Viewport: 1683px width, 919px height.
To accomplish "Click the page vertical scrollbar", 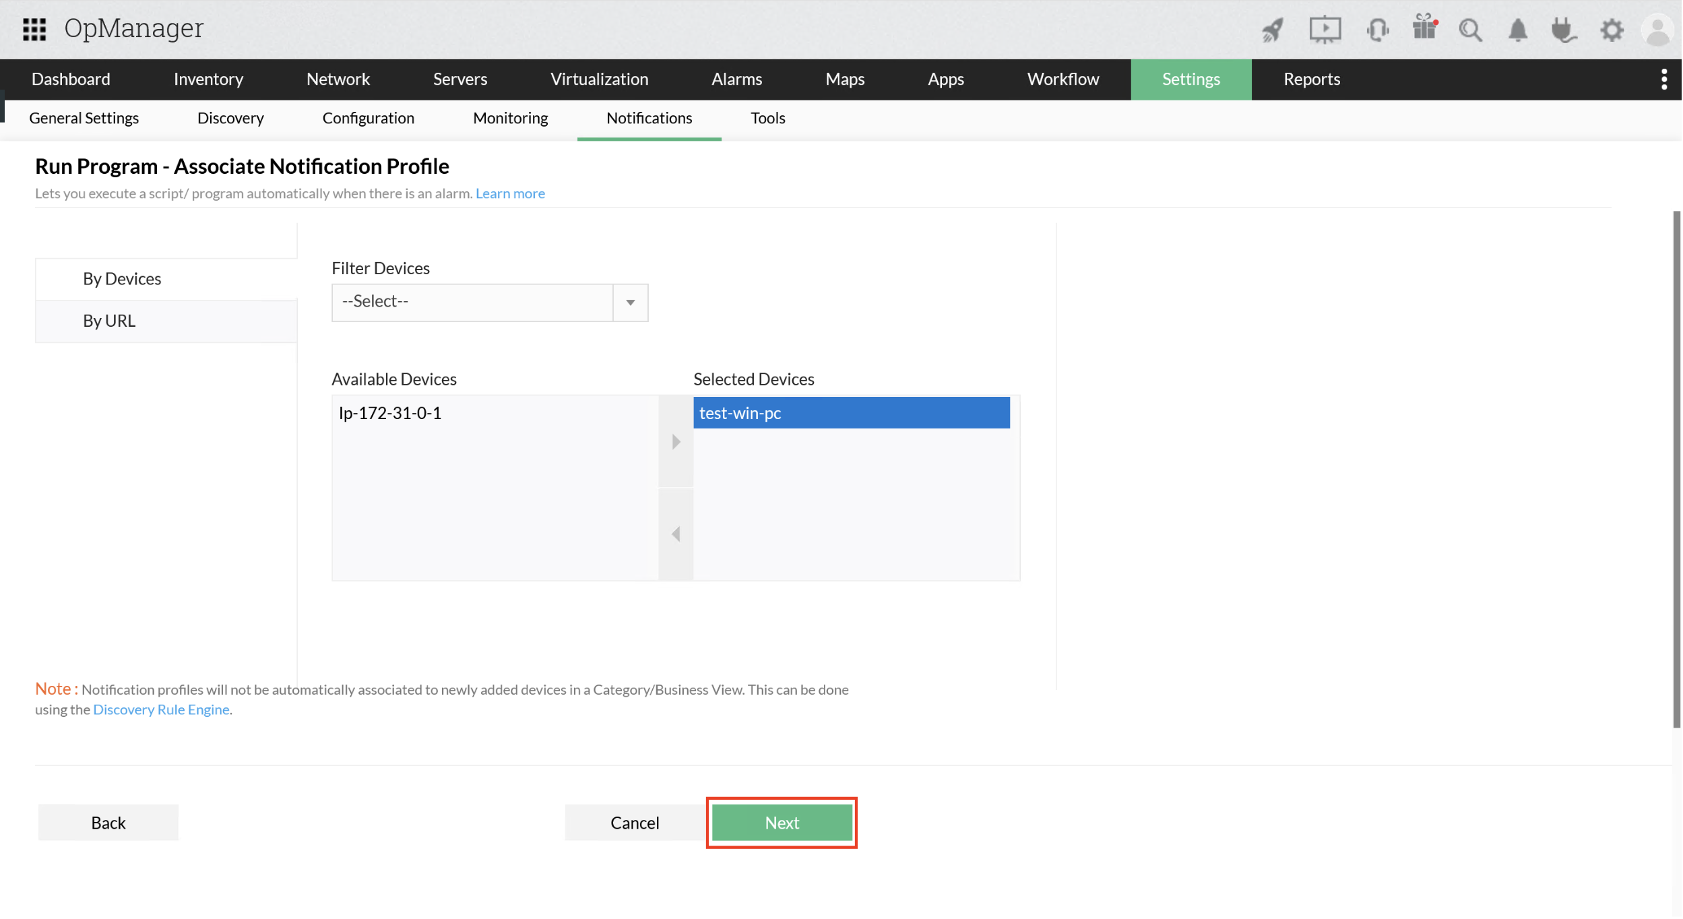I will [1676, 470].
